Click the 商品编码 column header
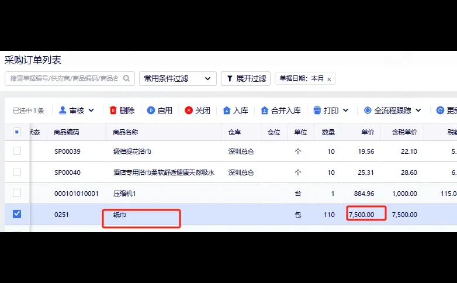The height and width of the screenshot is (283, 457). pyautogui.click(x=67, y=132)
